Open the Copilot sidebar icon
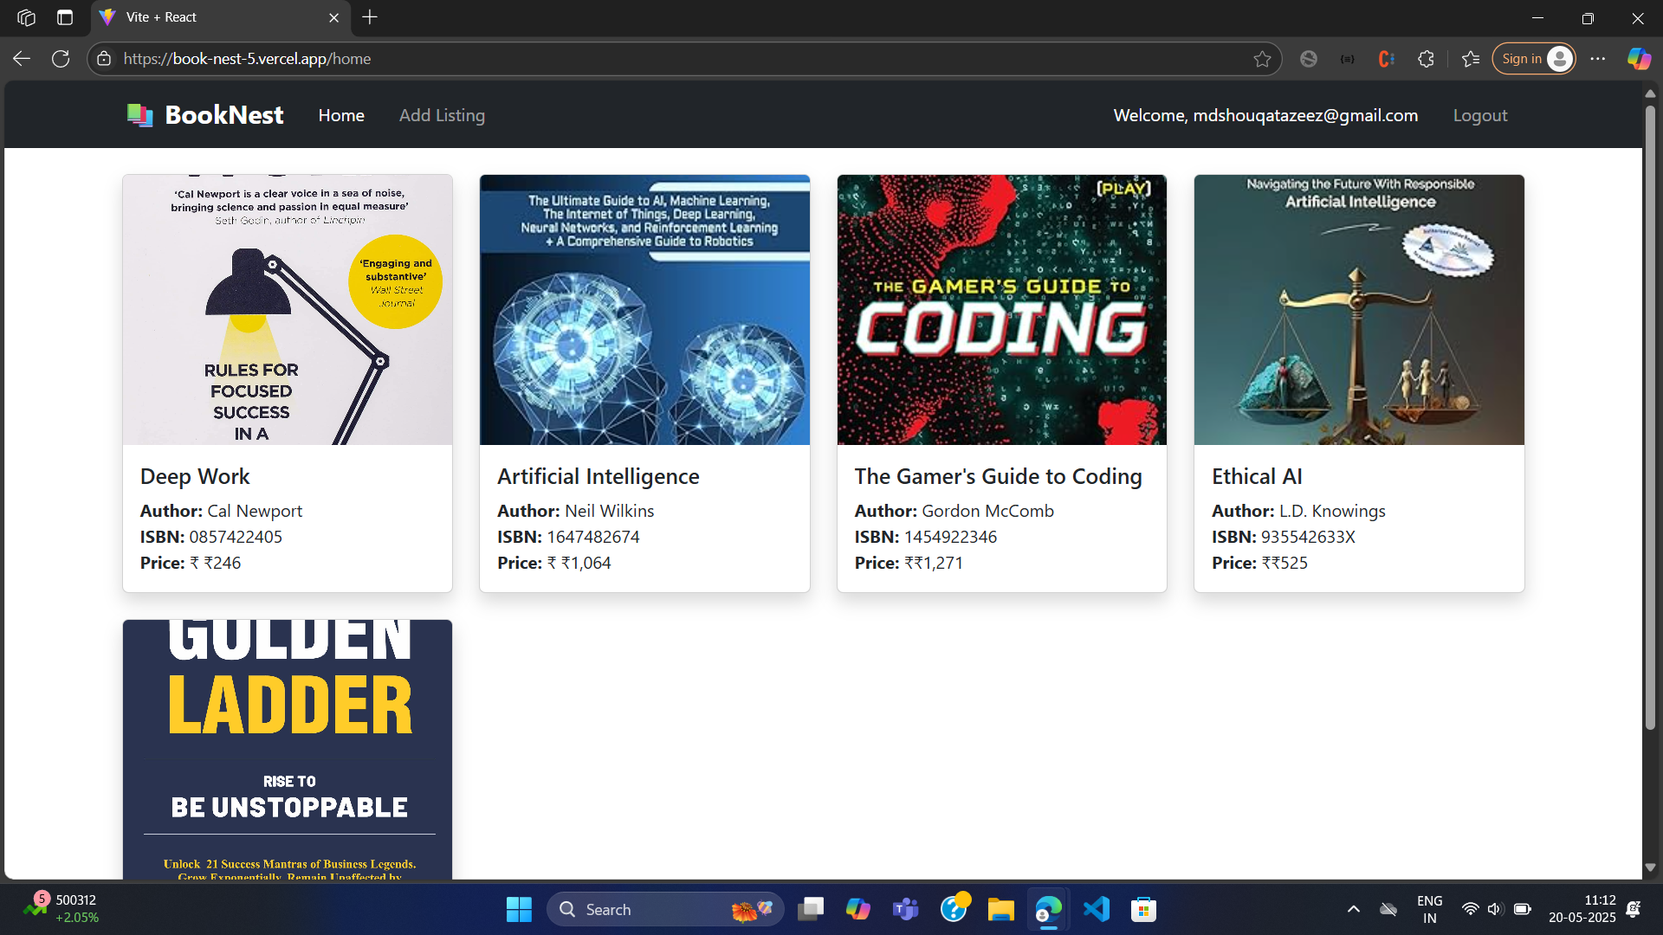Screen dimensions: 1663x935 1639,59
